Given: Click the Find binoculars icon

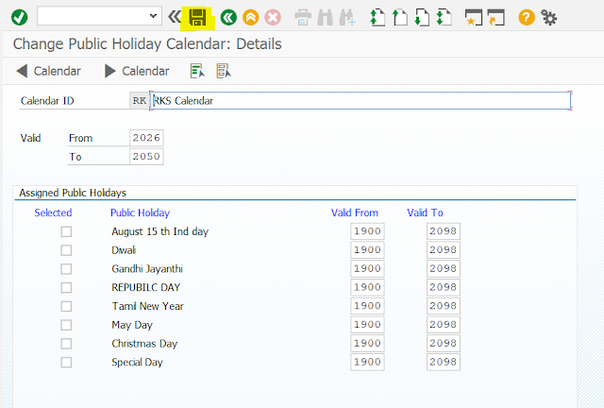Looking at the screenshot, I should [x=325, y=17].
